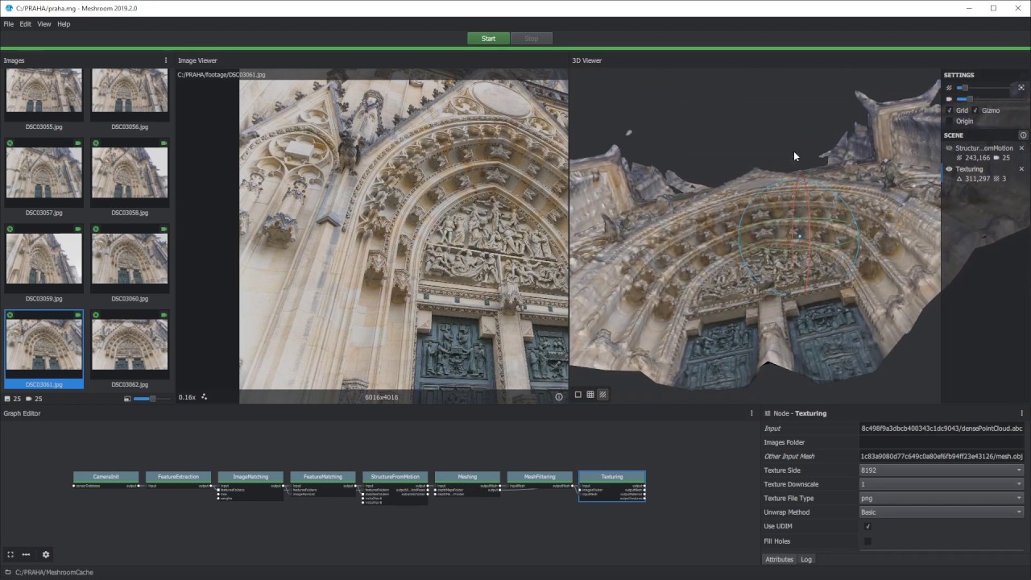
Task: Switch to the Log tab
Action: coord(805,559)
